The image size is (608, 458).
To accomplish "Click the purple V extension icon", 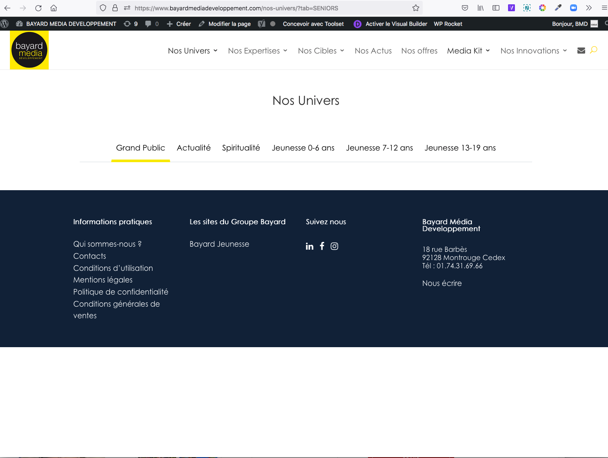I will click(511, 8).
